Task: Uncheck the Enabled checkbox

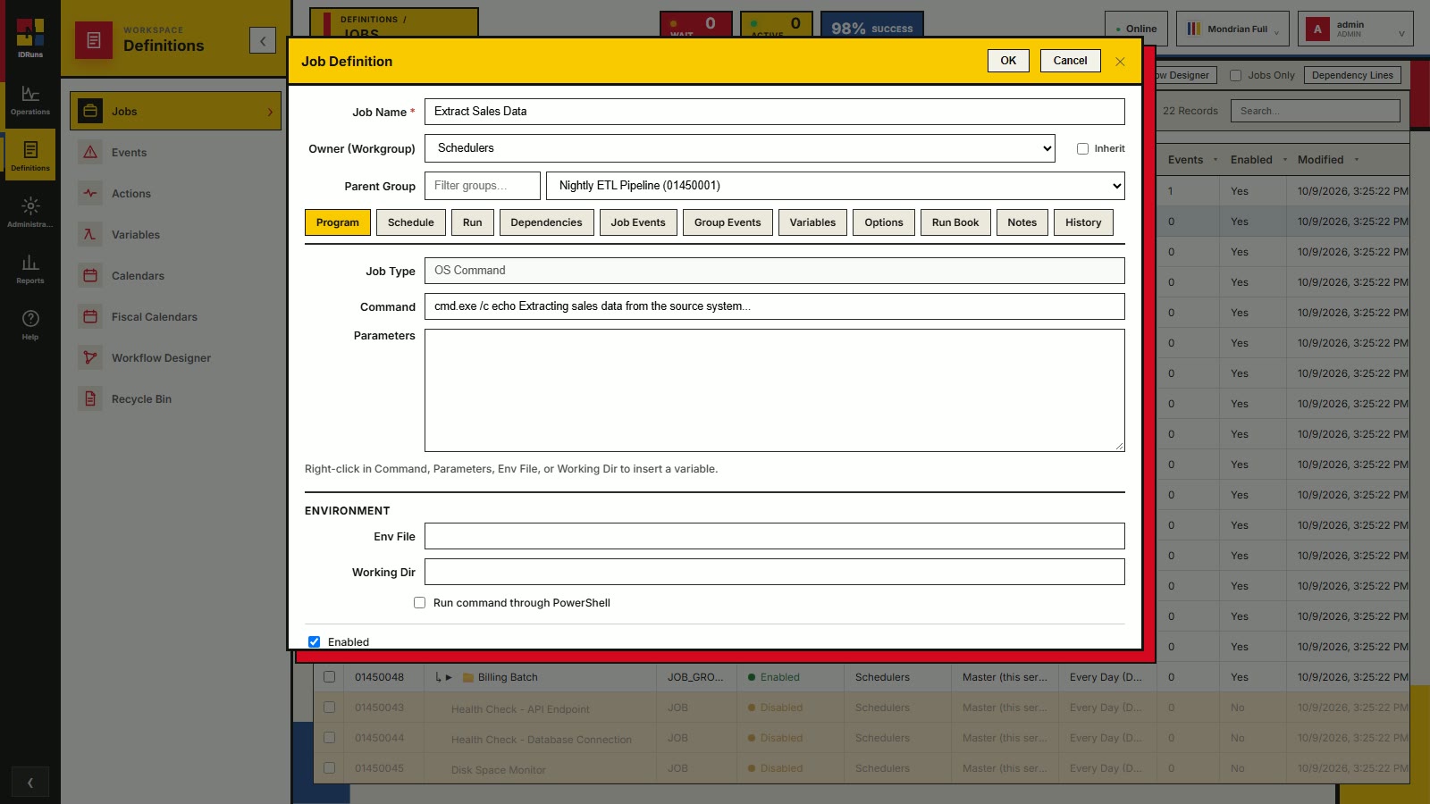Action: tap(314, 642)
